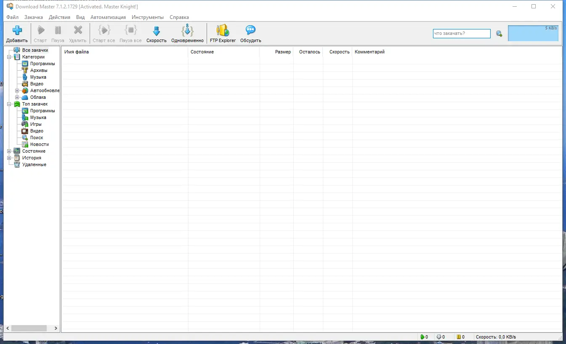Expand the Автообновление tree node
This screenshot has width=566, height=344.
point(17,91)
